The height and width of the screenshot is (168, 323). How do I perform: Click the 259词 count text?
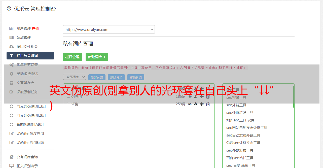[181, 104]
